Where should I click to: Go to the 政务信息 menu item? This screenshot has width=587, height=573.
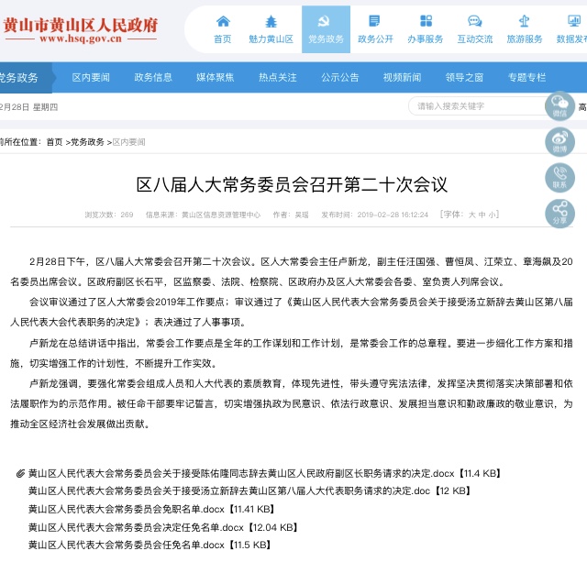click(153, 78)
